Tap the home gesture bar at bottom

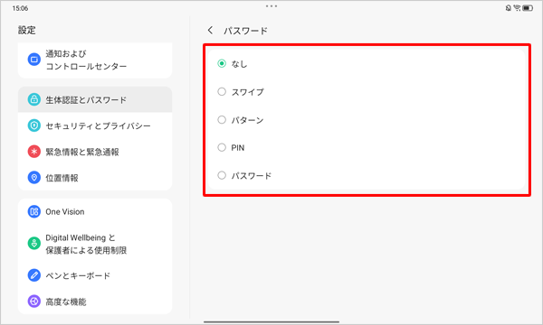[x=271, y=322]
